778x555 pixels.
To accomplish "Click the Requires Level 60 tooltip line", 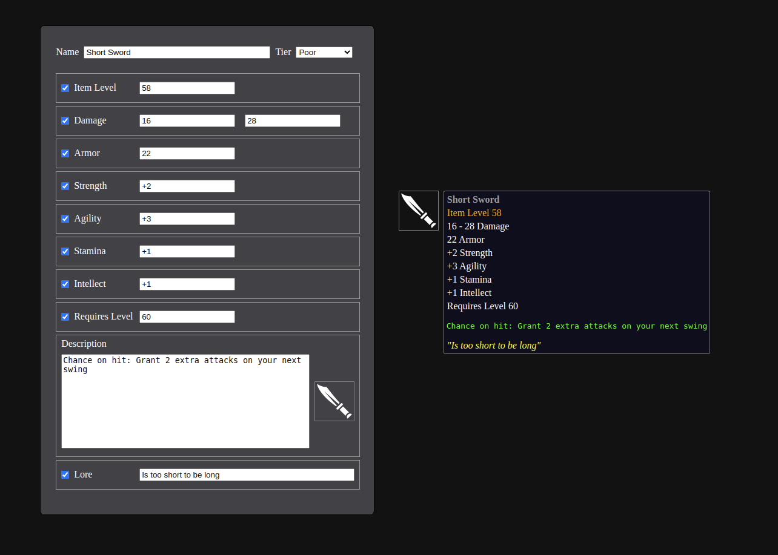I will 482,306.
